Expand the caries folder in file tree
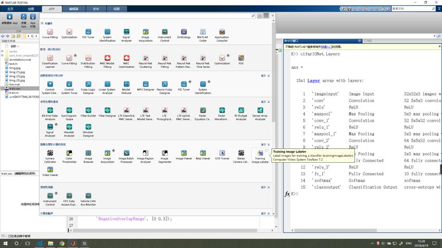442x248 pixels. [x=2, y=51]
